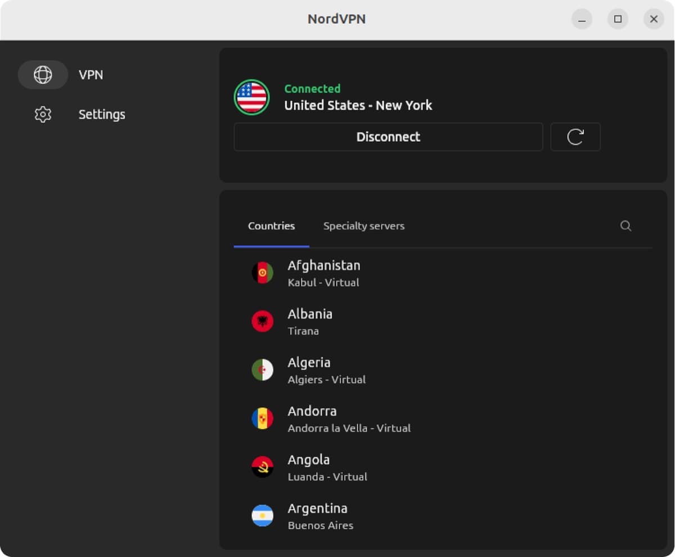Switch to the Countries tab
Image resolution: width=675 pixels, height=557 pixels.
271,226
